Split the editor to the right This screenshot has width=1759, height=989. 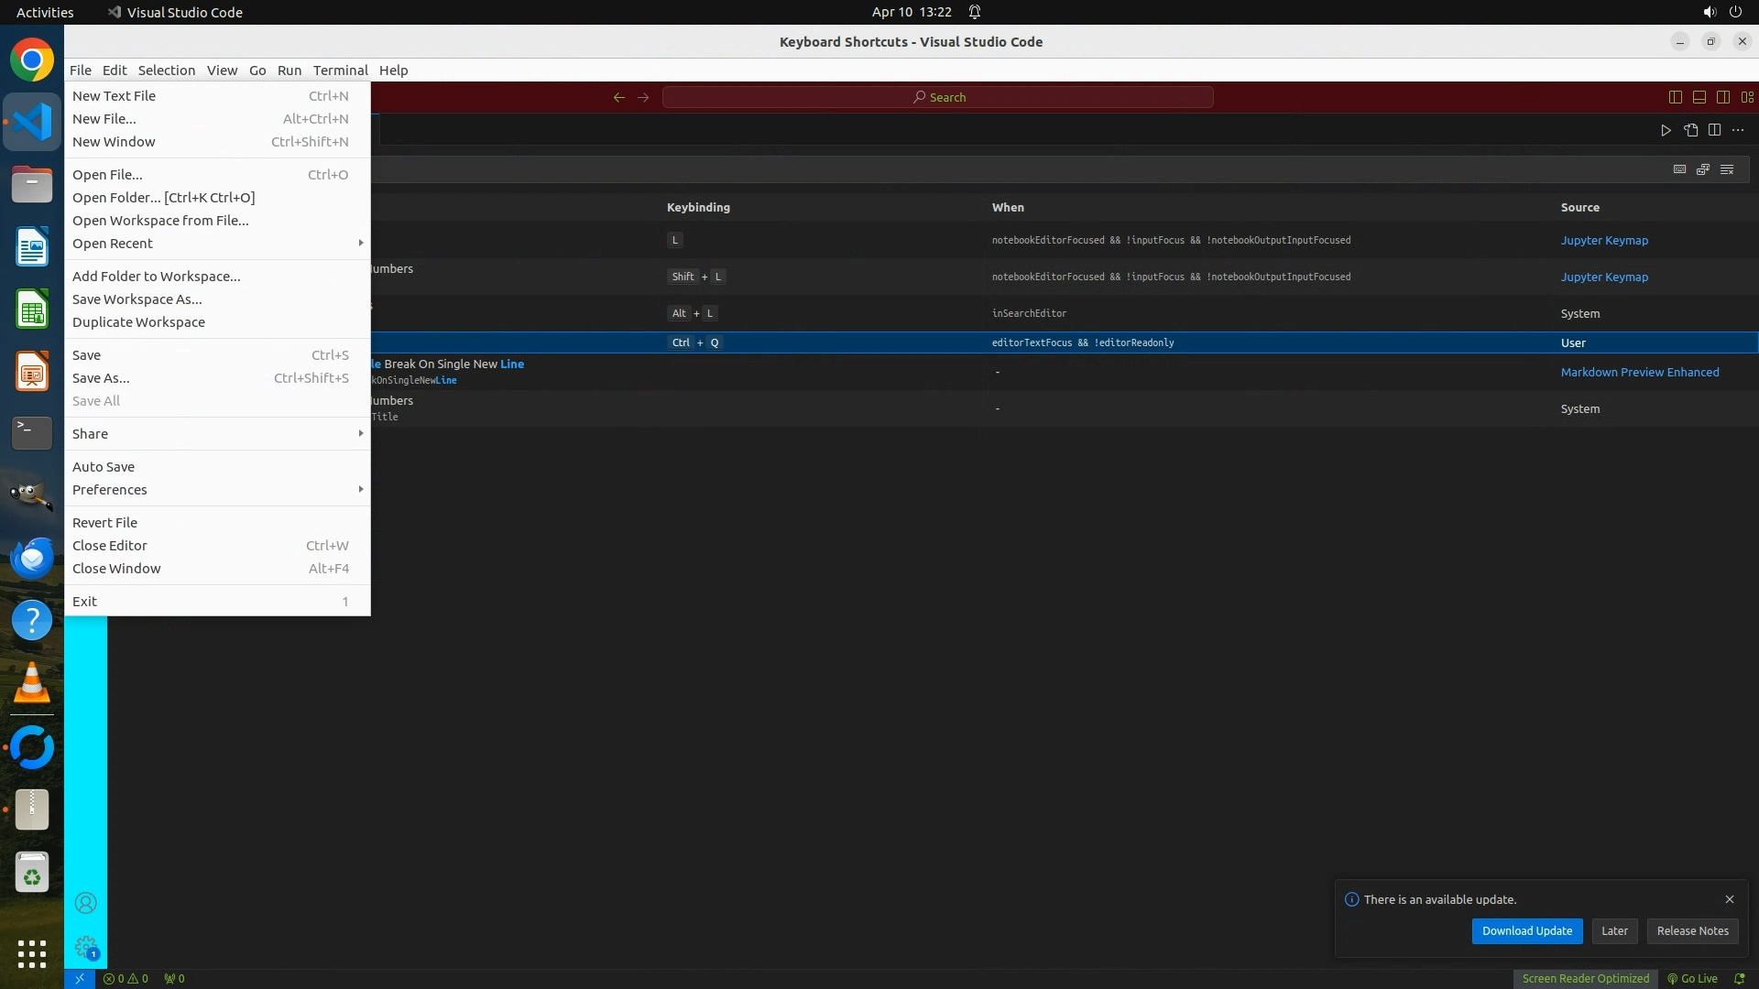pyautogui.click(x=1714, y=130)
